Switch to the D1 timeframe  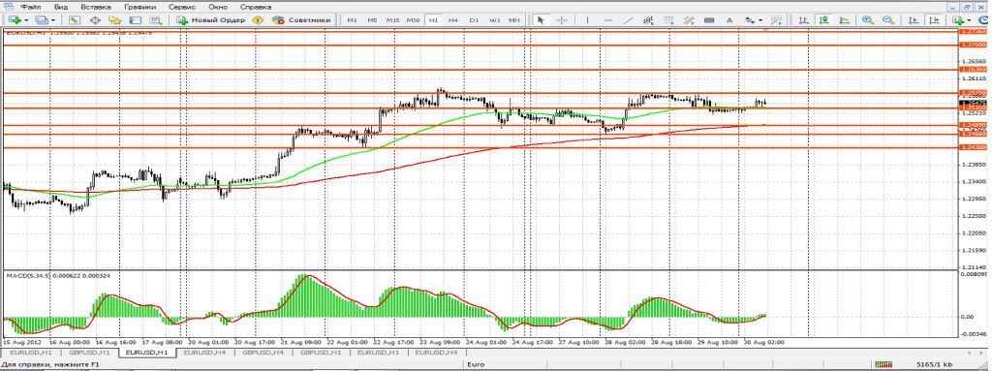tap(474, 20)
